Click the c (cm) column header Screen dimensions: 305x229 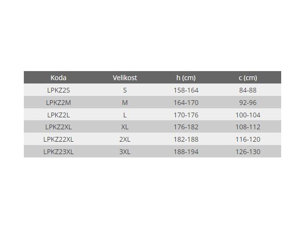[x=248, y=78]
